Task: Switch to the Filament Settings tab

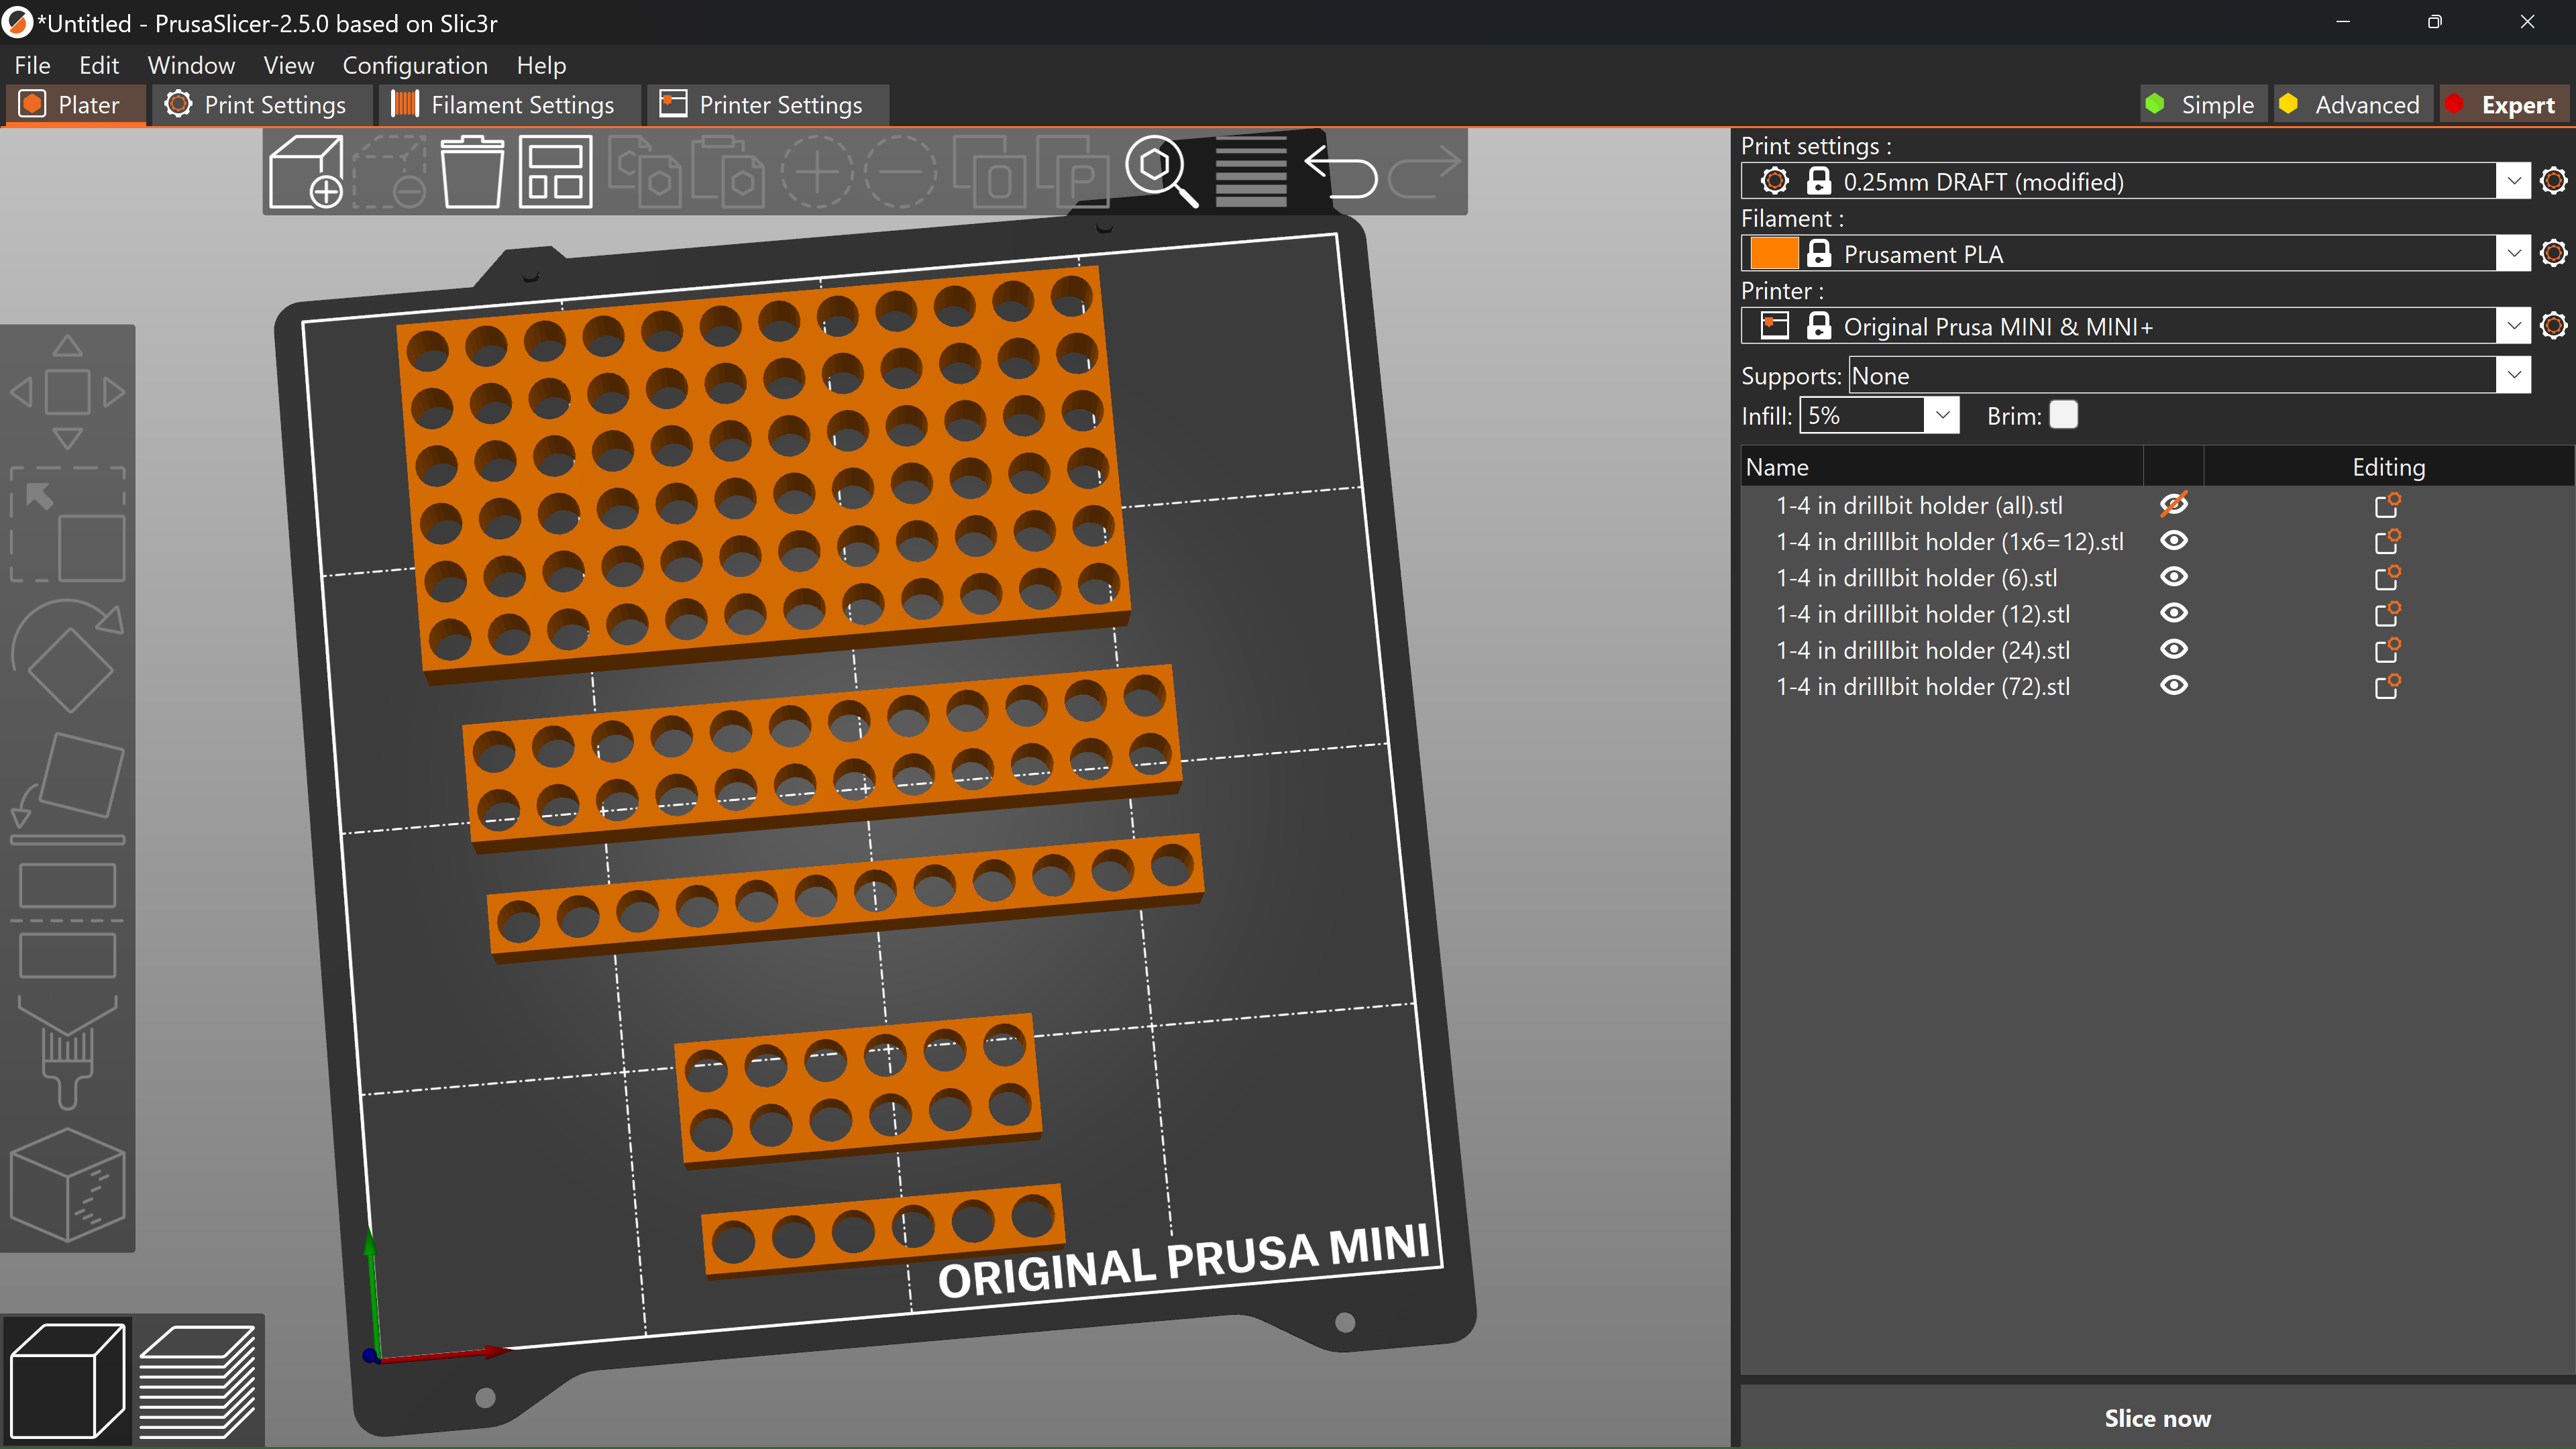Action: click(x=510, y=104)
